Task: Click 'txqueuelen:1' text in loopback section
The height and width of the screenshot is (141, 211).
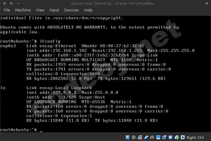Action: click(76, 116)
